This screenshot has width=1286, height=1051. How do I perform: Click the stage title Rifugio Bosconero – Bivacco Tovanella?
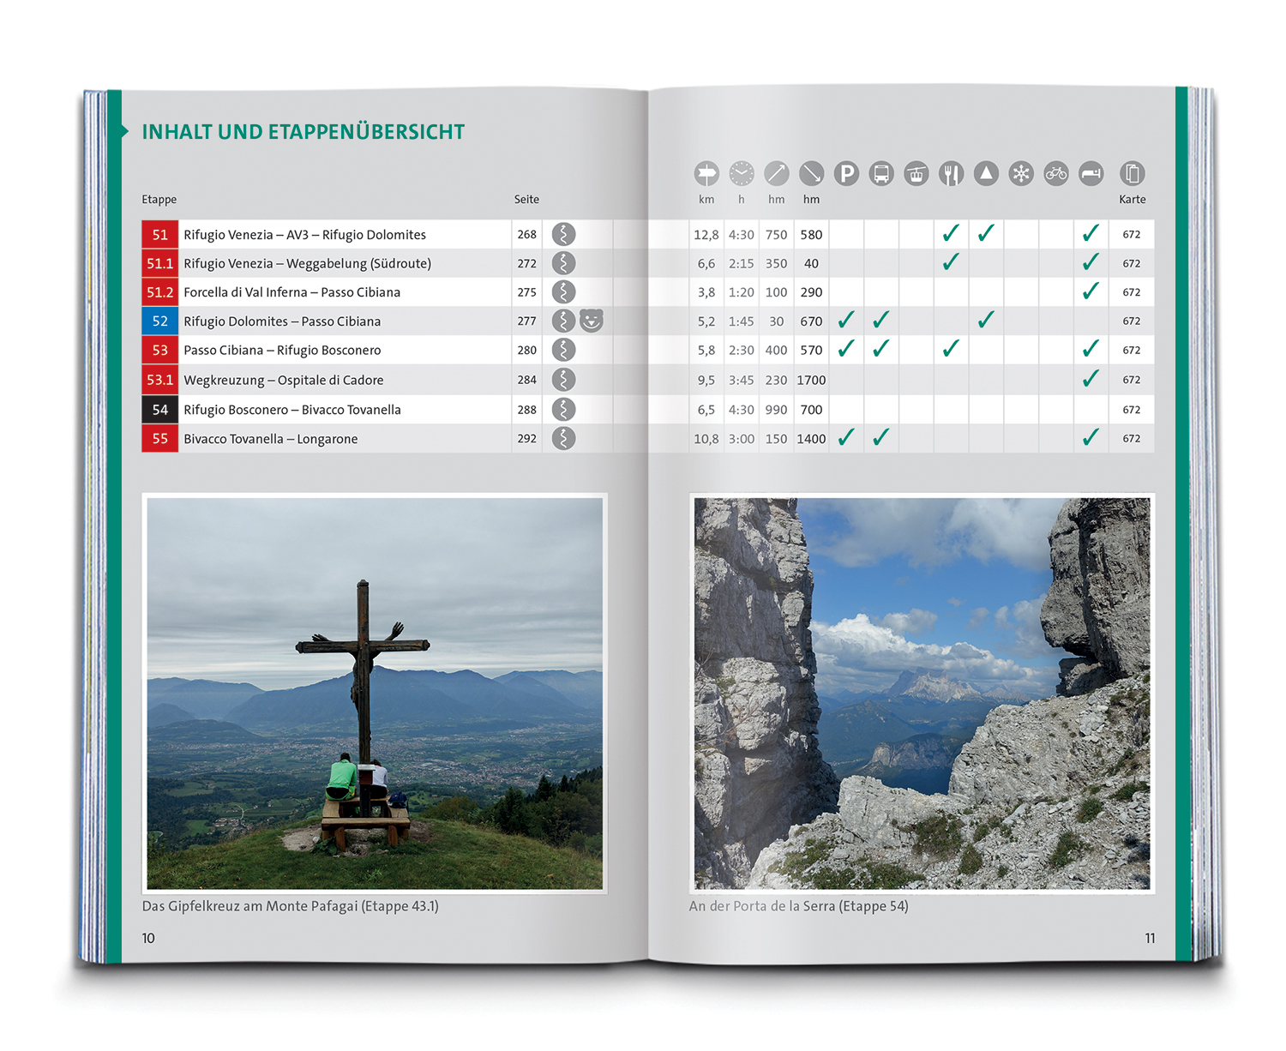[x=292, y=410]
